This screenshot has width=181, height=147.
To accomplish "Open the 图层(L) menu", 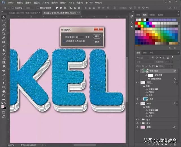I will (37, 3).
